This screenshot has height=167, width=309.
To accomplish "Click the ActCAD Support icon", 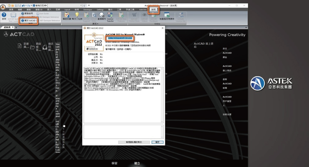I will pyautogui.click(x=86, y=17).
